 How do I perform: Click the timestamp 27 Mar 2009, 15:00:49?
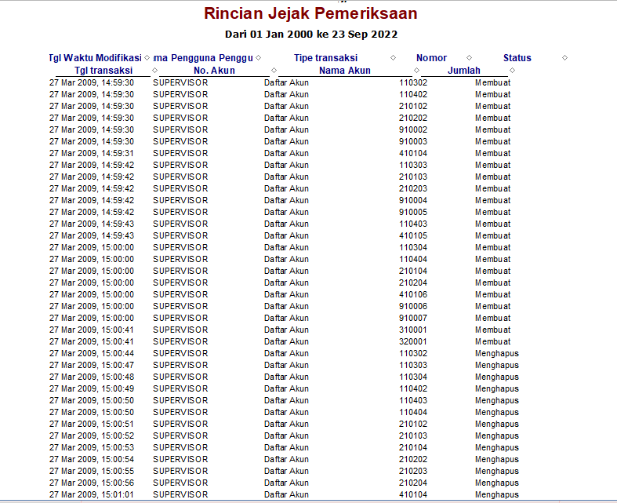[x=92, y=388]
